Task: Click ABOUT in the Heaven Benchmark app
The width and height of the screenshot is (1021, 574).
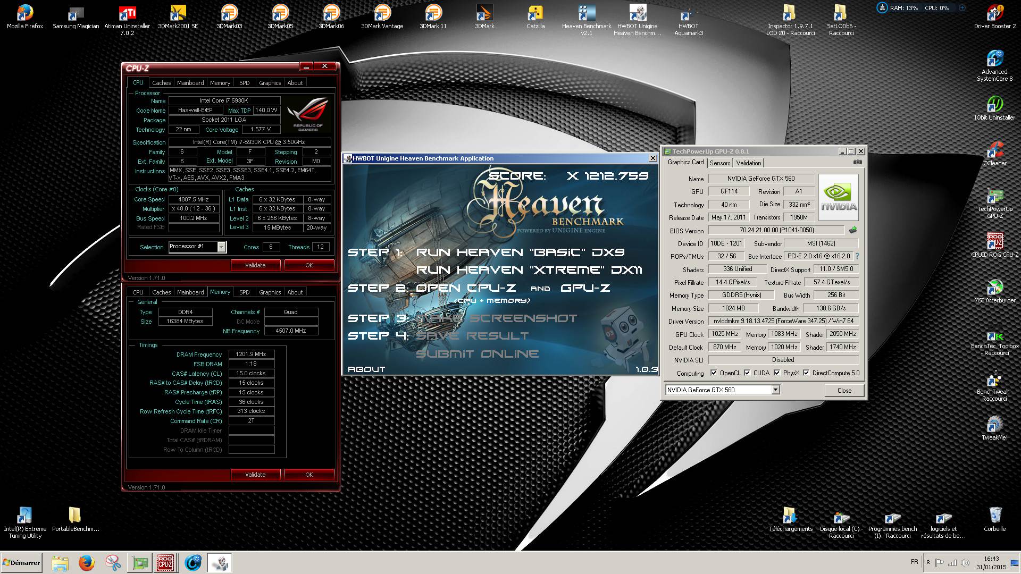Action: pyautogui.click(x=366, y=369)
